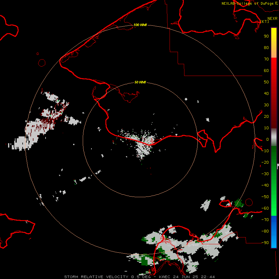279x279 pixels.
Task: Select the 50 value on velocity scale
Action: [266, 82]
